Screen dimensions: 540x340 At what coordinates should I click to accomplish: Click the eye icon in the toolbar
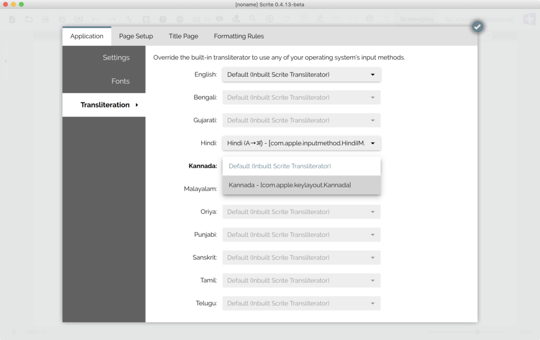pos(219,19)
